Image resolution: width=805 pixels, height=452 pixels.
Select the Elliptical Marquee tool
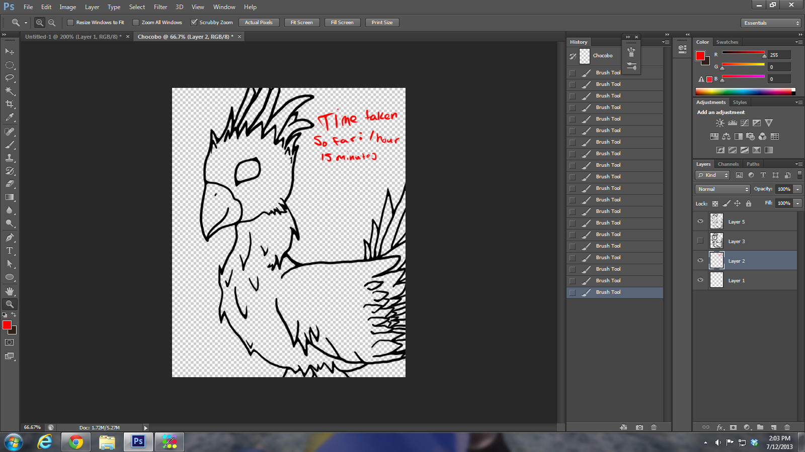pos(10,65)
